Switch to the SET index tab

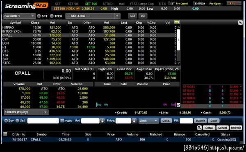(x=58, y=4)
